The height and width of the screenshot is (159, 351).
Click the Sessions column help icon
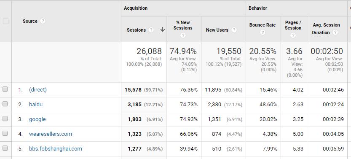pos(151,30)
